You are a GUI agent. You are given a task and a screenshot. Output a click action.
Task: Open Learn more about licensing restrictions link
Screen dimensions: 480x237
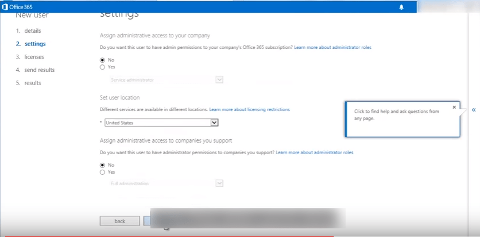click(250, 109)
